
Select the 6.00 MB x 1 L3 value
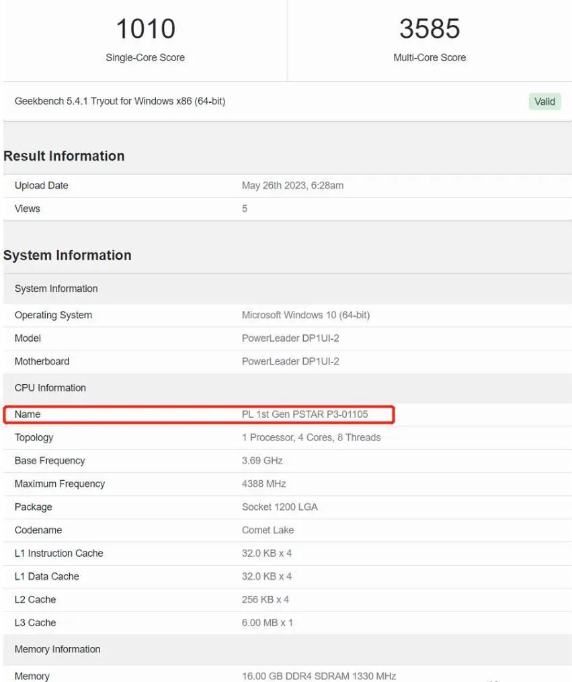(268, 622)
